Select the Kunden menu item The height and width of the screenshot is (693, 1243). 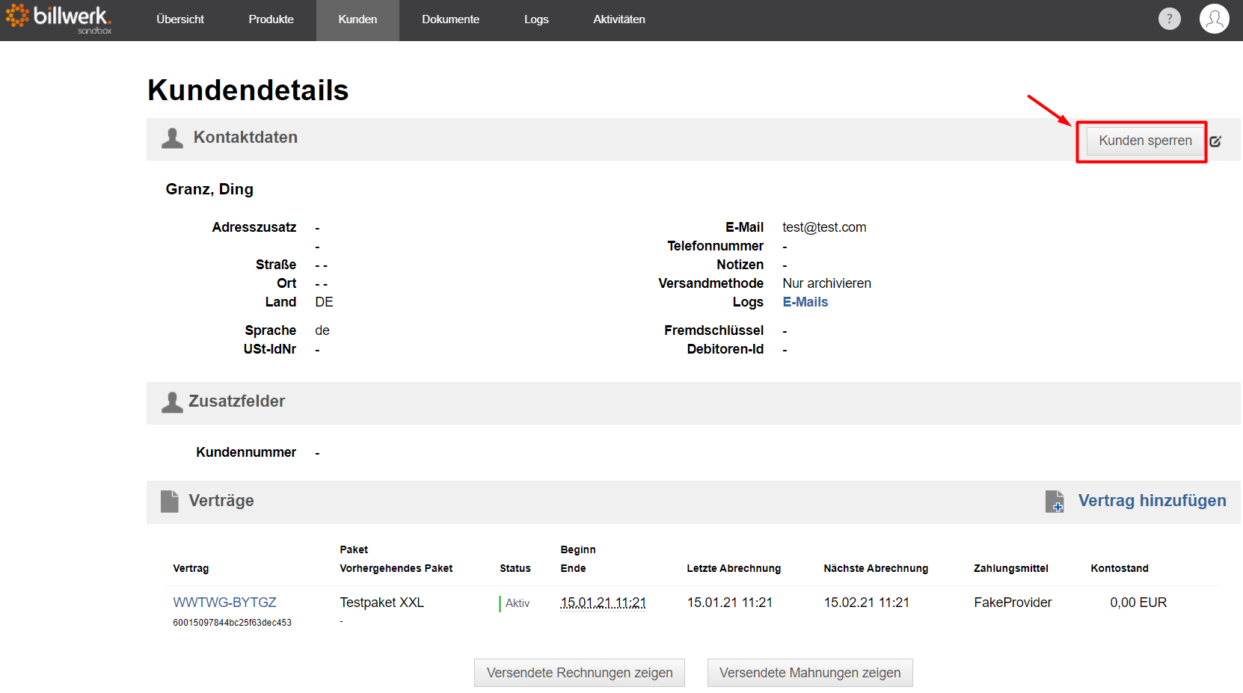[357, 19]
